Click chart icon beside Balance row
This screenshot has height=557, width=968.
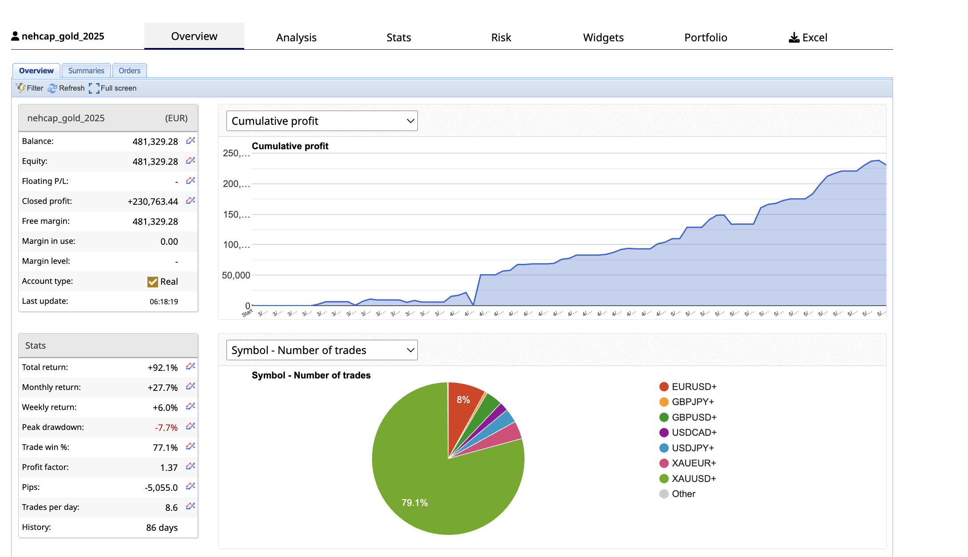190,141
